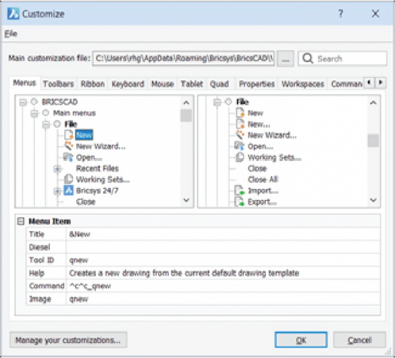Expand the Recent Files node
This screenshot has width=395, height=358.
(x=57, y=169)
